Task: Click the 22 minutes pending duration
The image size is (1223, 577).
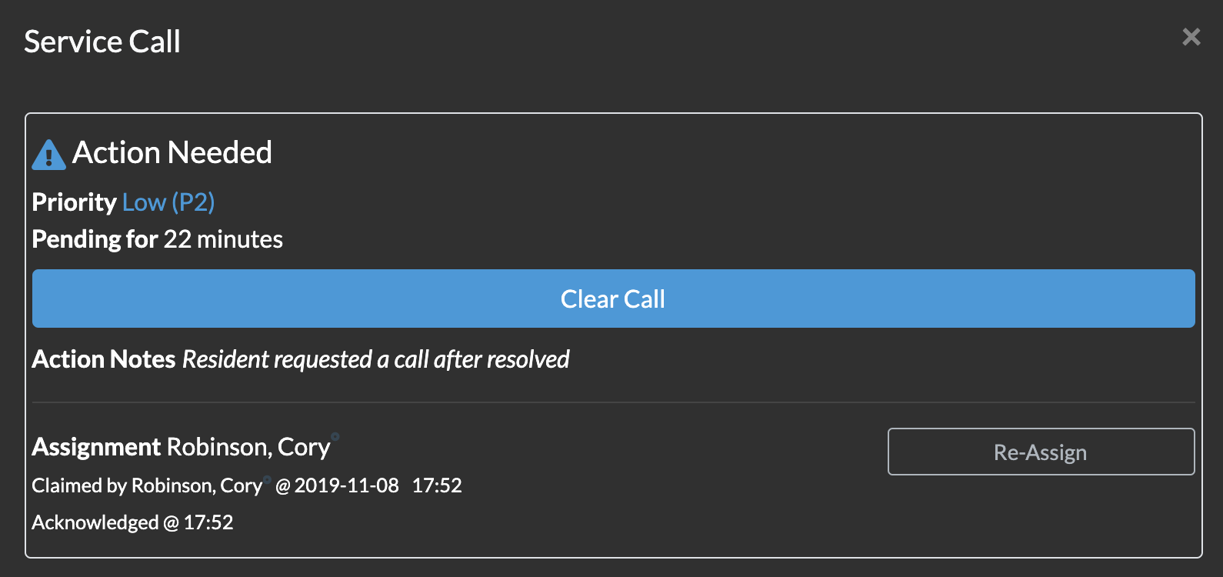Action: [223, 239]
